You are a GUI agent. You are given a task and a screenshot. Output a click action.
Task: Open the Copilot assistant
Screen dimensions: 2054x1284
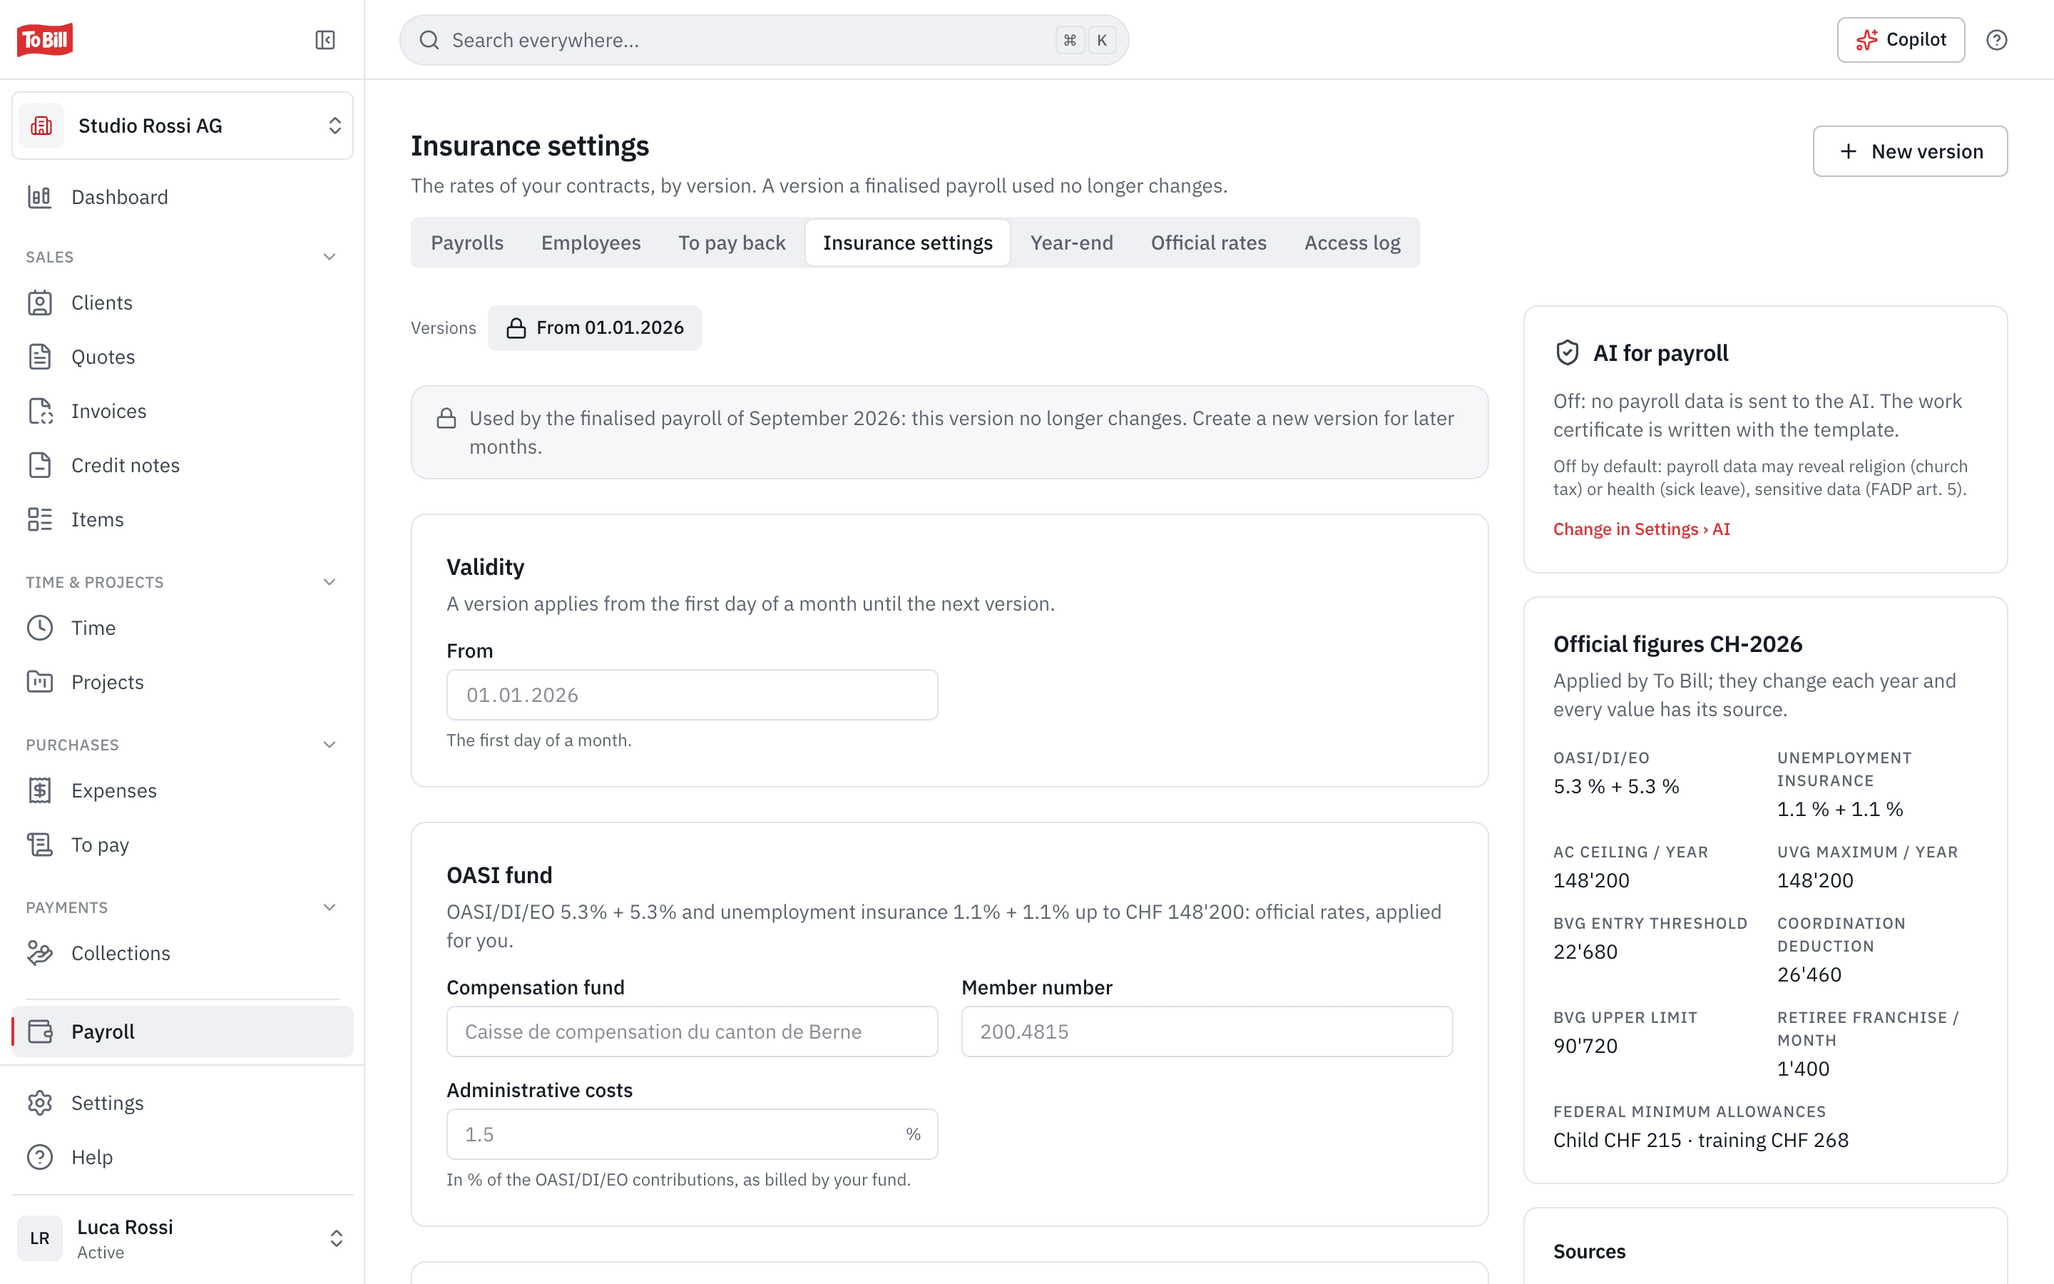coord(1901,40)
